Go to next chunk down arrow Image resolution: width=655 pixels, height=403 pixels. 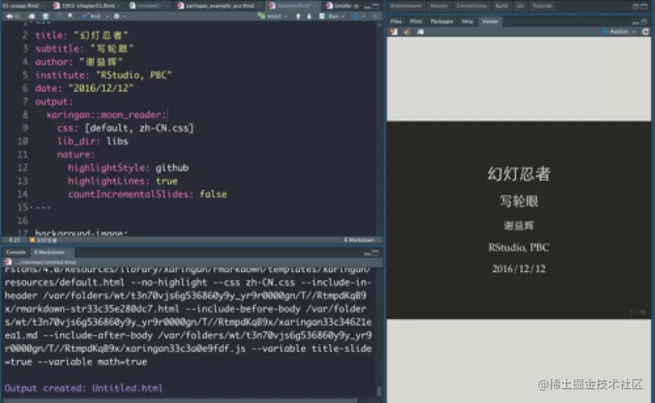coord(309,16)
